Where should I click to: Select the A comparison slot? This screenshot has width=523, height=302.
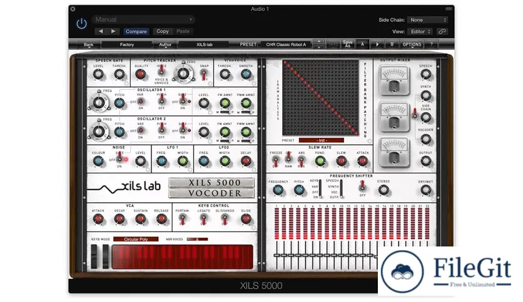pos(363,44)
